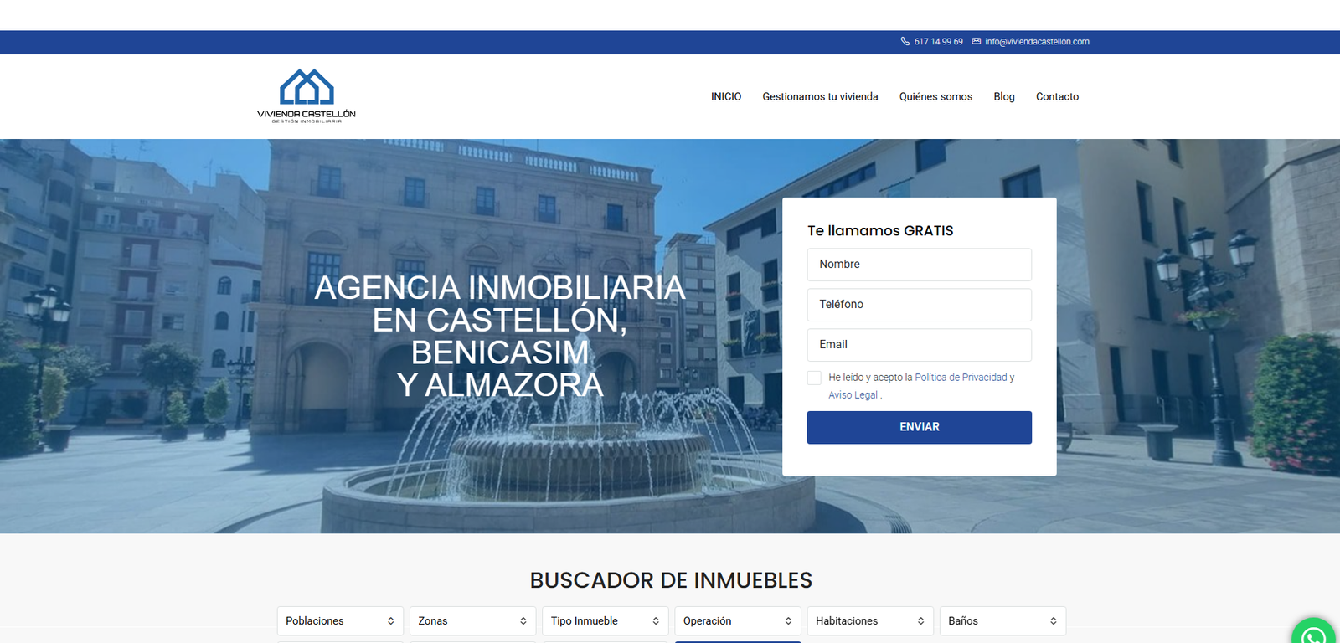Tick the privacy policy acceptance checkbox

[814, 378]
